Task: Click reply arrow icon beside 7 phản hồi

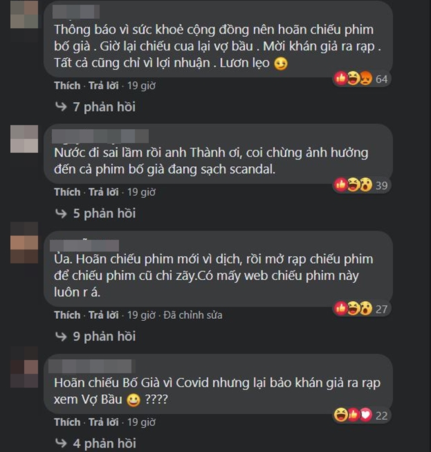Action: pyautogui.click(x=61, y=107)
